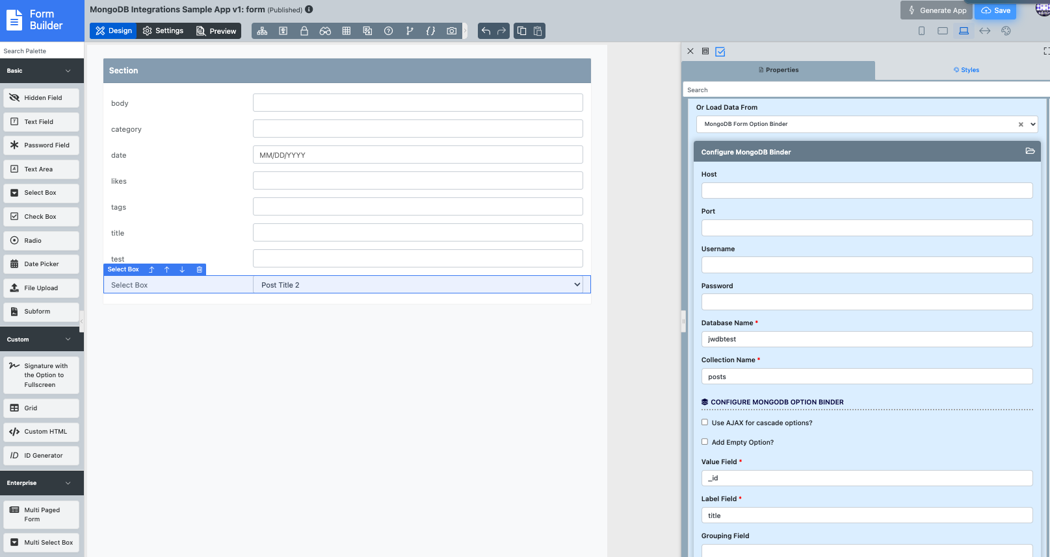1050x557 pixels.
Task: Click the binoculars icon in the toolbar
Action: pyautogui.click(x=325, y=31)
